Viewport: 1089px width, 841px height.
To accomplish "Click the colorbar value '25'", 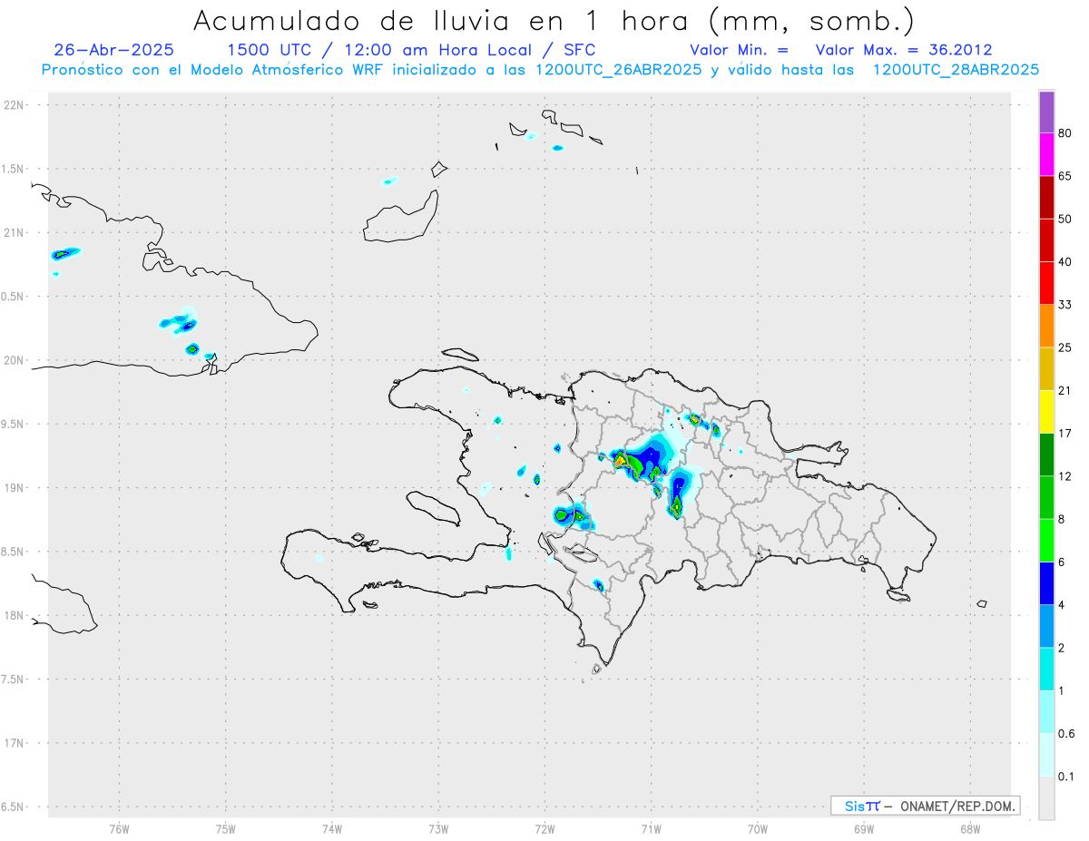I will (1065, 347).
